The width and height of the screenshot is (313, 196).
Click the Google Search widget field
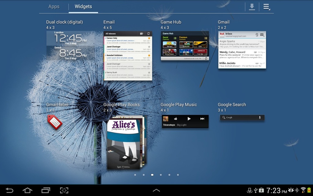(242, 118)
